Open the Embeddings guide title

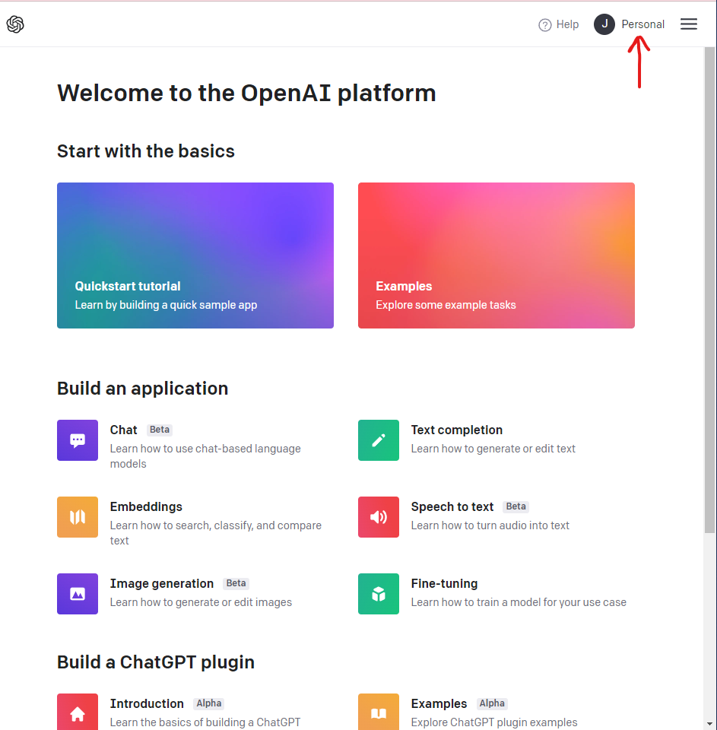pyautogui.click(x=146, y=506)
